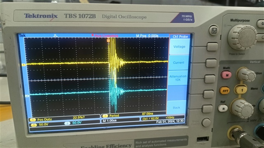264x148 pixels.
Task: Click the channel 2 ground marker on the waveform
Action: tap(27, 96)
